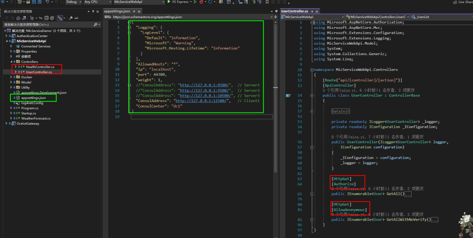Image resolution: width=473 pixels, height=238 pixels.
Task: Select Program.cs in Solution Explorer
Action: tap(30, 108)
